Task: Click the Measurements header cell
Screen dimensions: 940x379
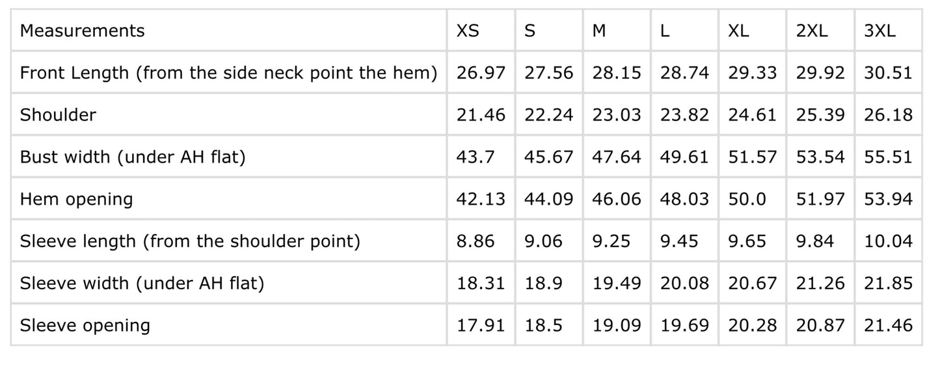Action: click(x=83, y=31)
